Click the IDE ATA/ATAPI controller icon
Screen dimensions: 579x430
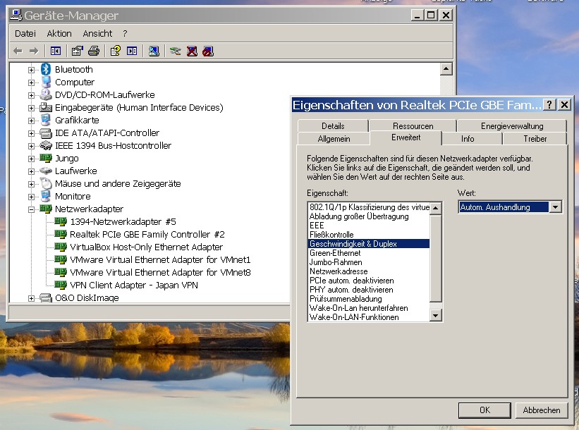[x=46, y=133]
